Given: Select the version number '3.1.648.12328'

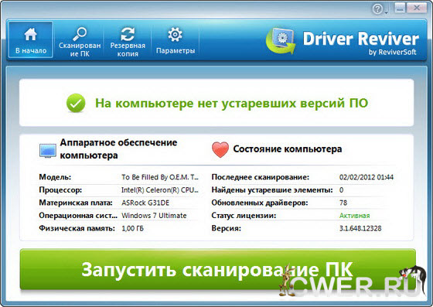Looking at the screenshot, I should click(360, 229).
